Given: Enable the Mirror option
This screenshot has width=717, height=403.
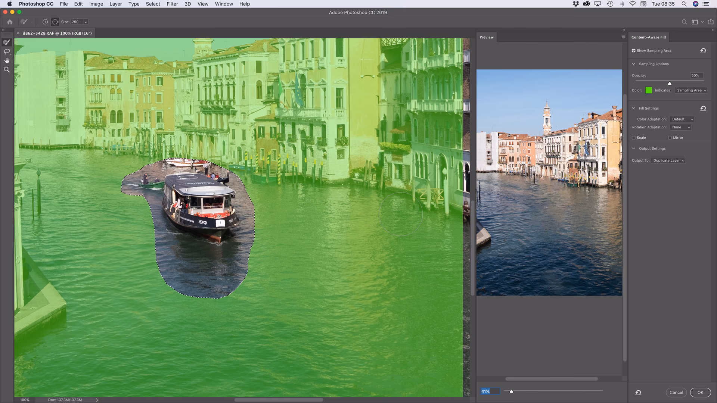Looking at the screenshot, I should (670, 138).
